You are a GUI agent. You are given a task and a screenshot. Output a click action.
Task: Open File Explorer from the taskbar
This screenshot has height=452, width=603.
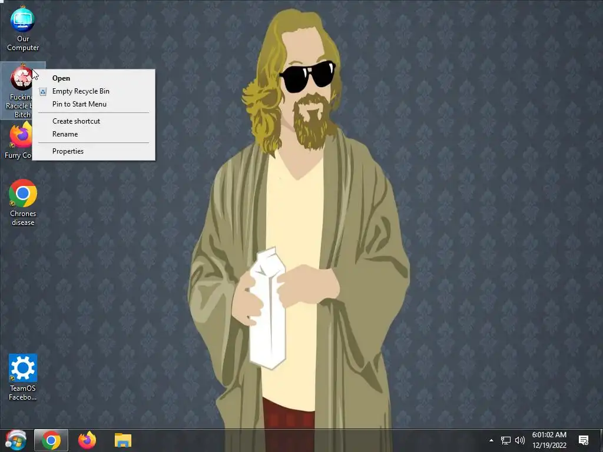[123, 440]
